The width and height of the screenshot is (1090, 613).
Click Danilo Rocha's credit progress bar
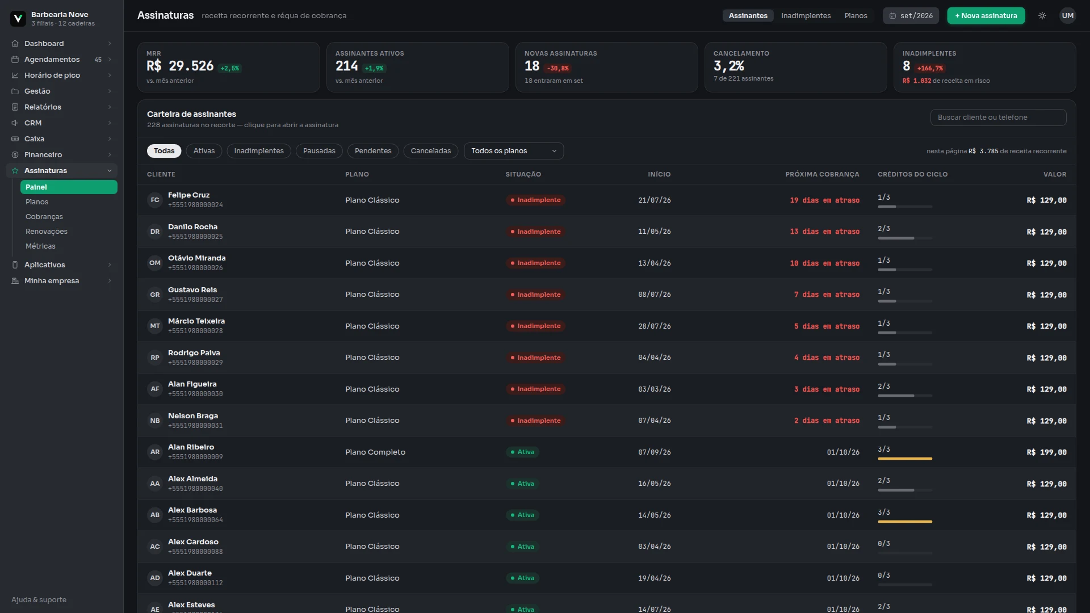pos(905,238)
